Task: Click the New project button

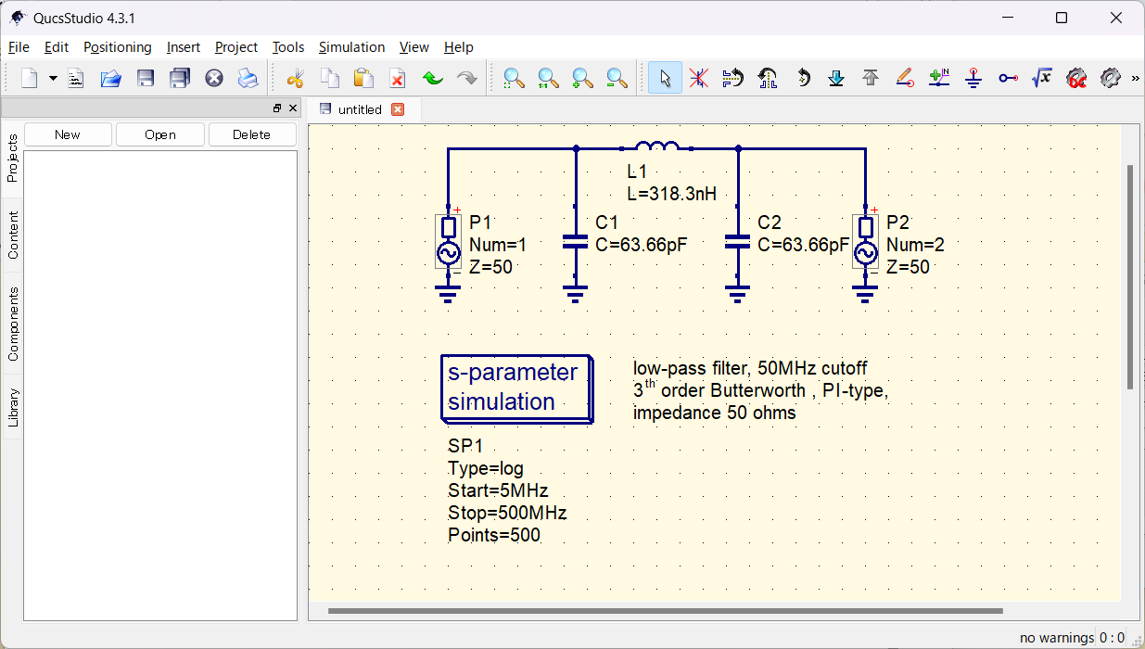Action: pyautogui.click(x=67, y=134)
